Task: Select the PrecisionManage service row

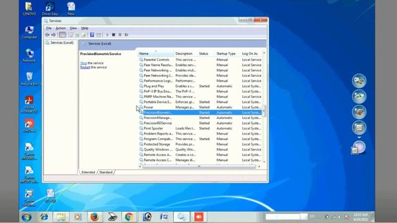Action: [200, 118]
